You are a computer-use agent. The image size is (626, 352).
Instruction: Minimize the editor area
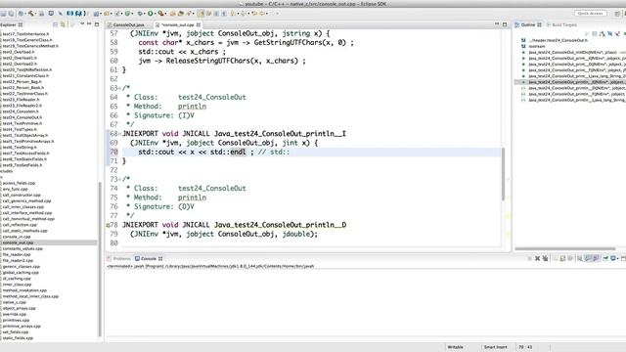497,24
